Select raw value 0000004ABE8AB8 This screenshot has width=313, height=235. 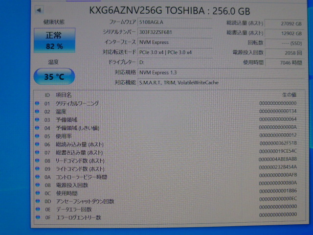pyautogui.click(x=278, y=159)
